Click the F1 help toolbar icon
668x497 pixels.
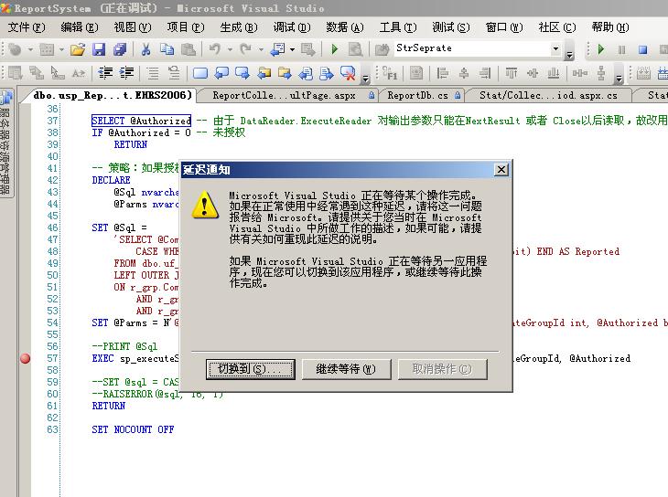390,73
